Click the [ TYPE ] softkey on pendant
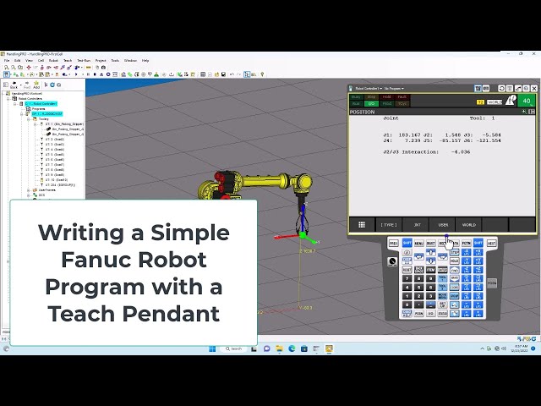The image size is (541, 406). tap(389, 225)
